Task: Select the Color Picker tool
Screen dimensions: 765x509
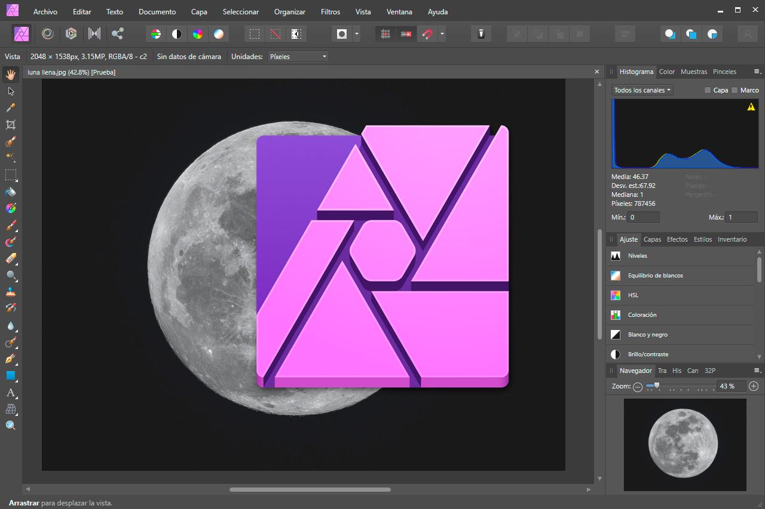Action: tap(11, 108)
